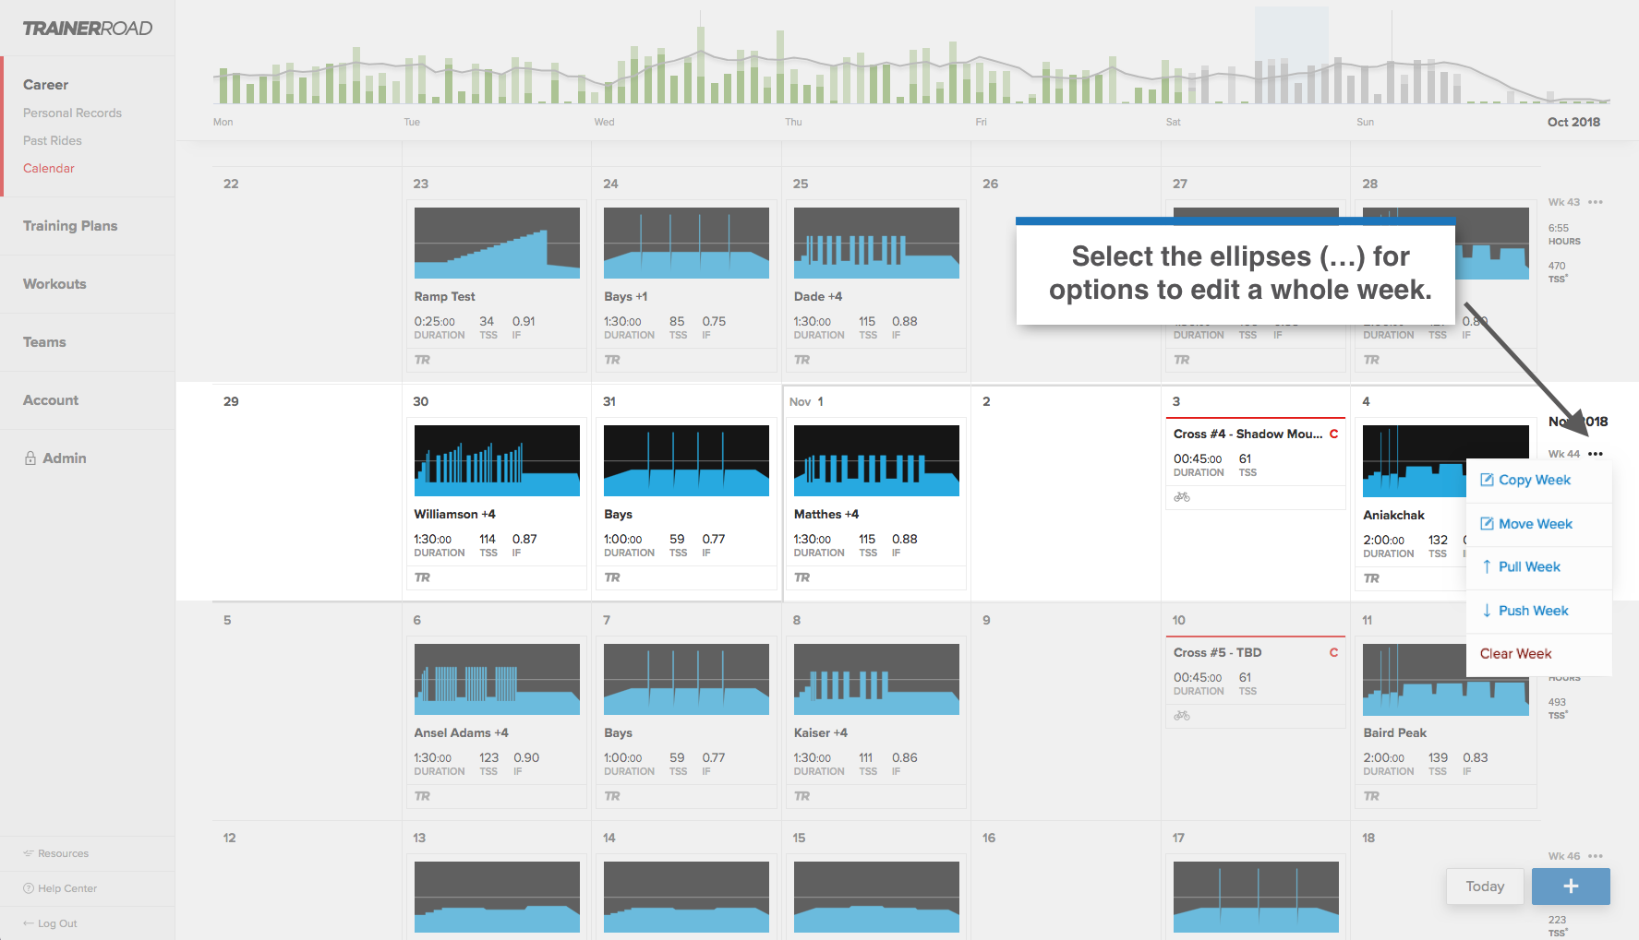This screenshot has width=1639, height=940.
Task: Choose Move Week option
Action: [1539, 524]
